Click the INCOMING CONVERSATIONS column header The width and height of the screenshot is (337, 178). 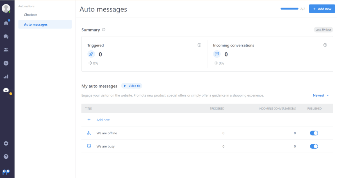(277, 109)
